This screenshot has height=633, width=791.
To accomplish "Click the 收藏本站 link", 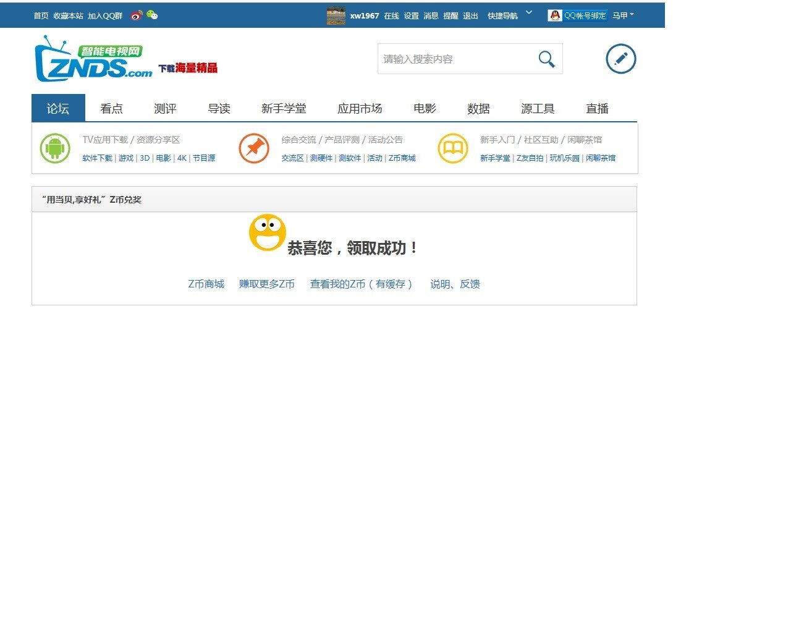I will [68, 16].
